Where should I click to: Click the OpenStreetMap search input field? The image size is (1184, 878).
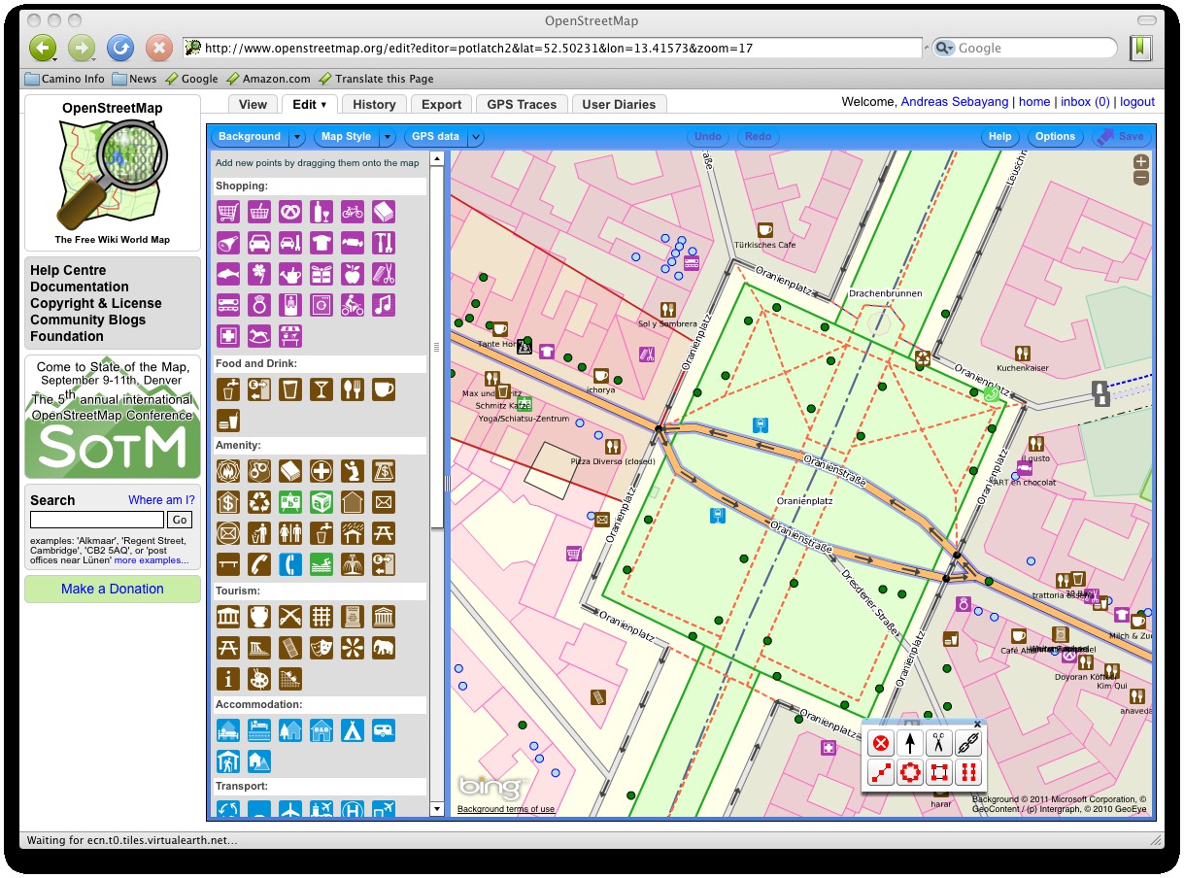[x=96, y=520]
